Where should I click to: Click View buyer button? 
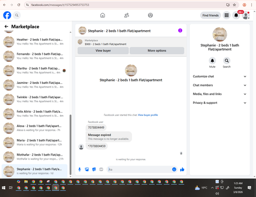(103, 51)
